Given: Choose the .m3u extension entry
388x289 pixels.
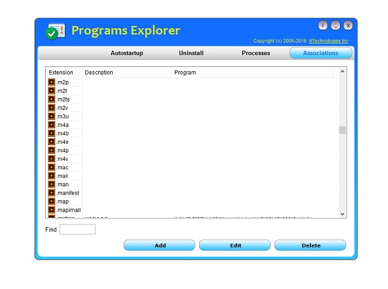Looking at the screenshot, I should point(62,116).
